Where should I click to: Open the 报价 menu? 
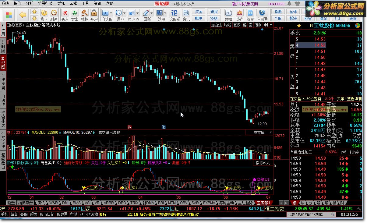17,4
